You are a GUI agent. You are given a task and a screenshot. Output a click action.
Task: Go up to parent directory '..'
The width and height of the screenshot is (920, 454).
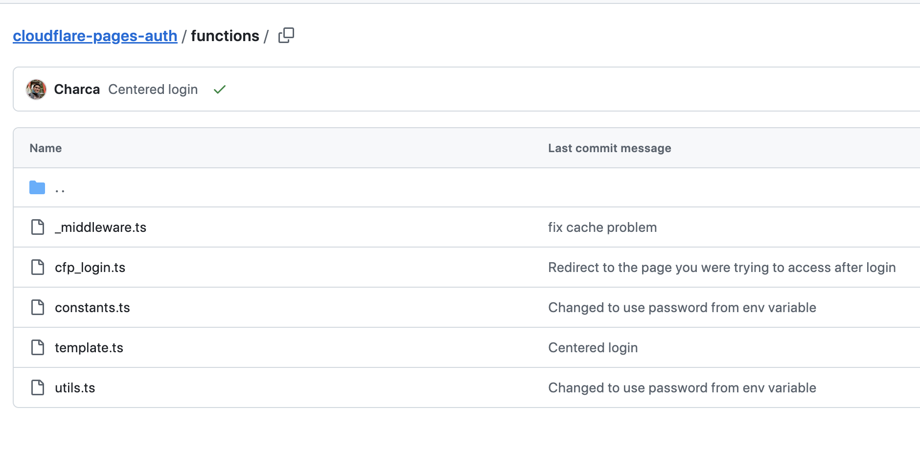point(60,188)
